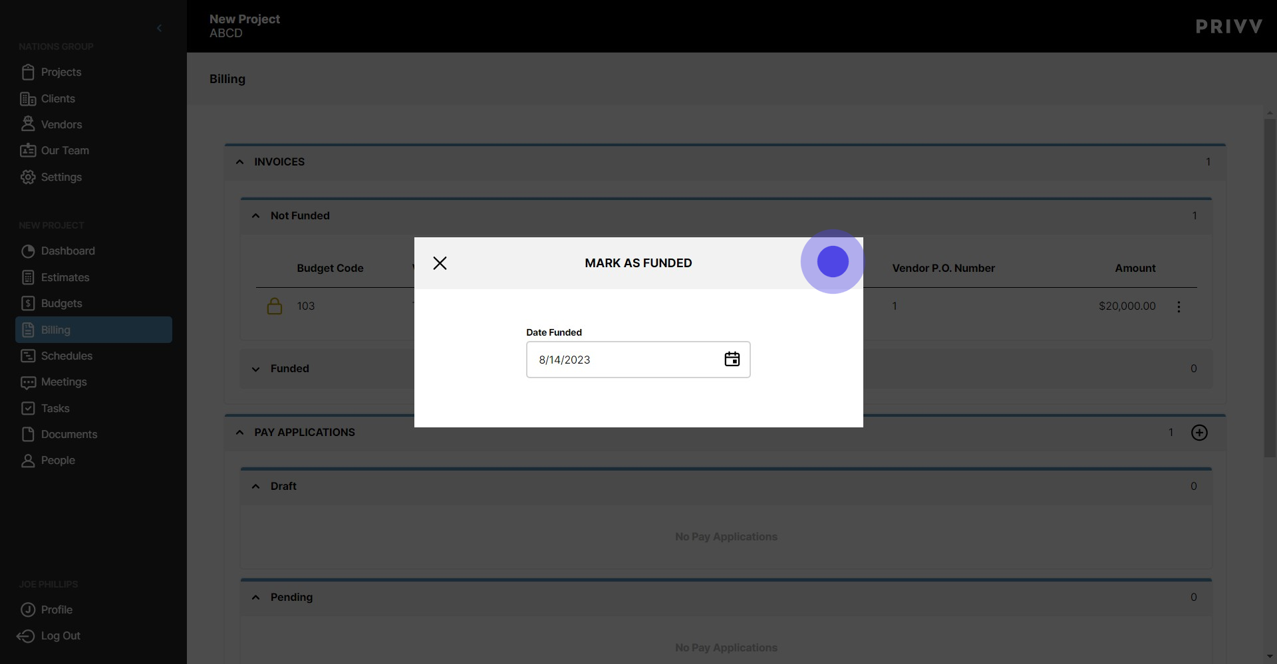The width and height of the screenshot is (1277, 664).
Task: Open Dashboard icon in sidebar
Action: click(x=28, y=251)
